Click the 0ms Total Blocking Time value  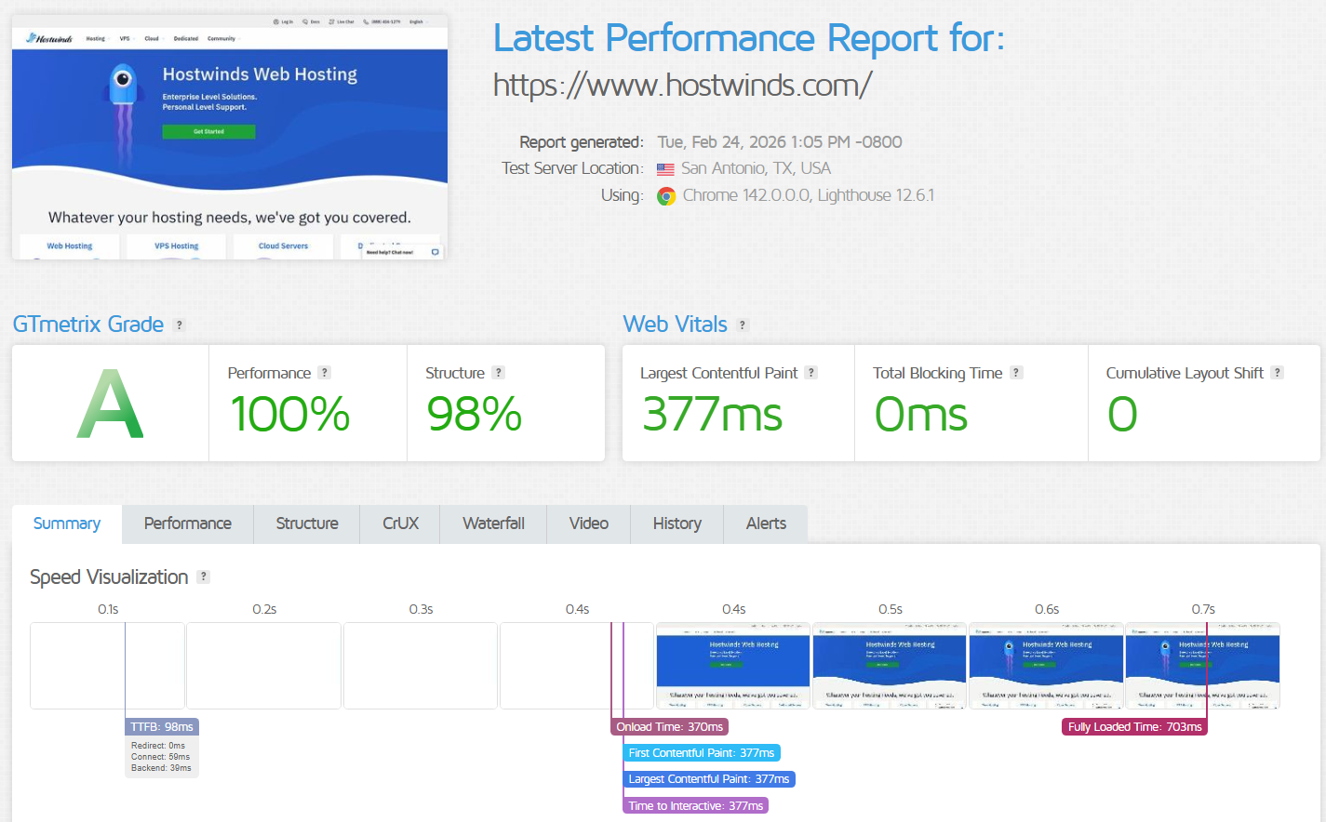click(921, 415)
